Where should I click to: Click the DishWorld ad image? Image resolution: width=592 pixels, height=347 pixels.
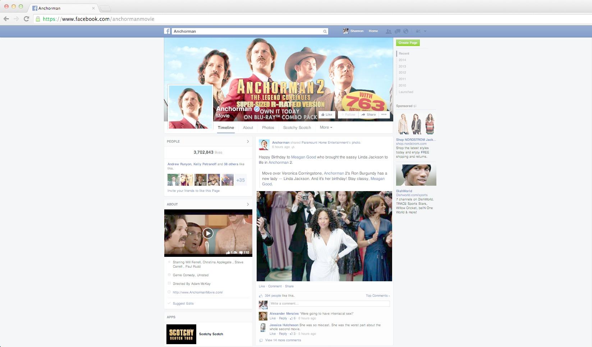[416, 175]
